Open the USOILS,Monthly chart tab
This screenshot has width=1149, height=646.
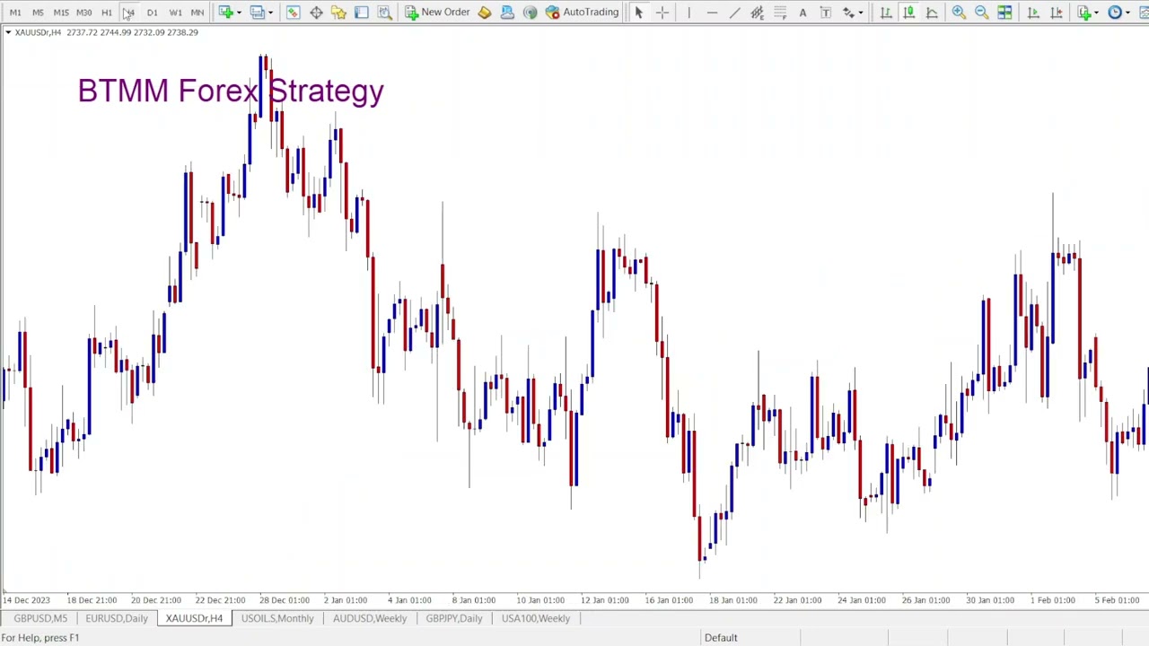[x=277, y=618]
